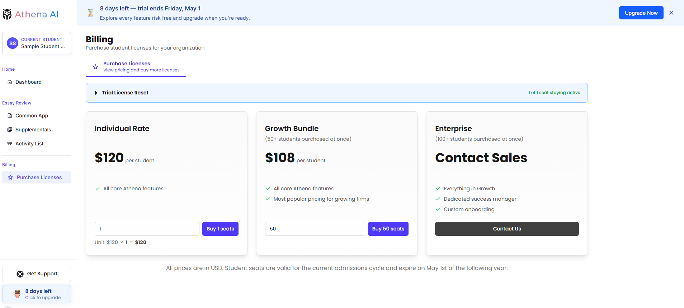Click the Buy 50 seats button
Screen dimensions: 684x308
(388, 229)
